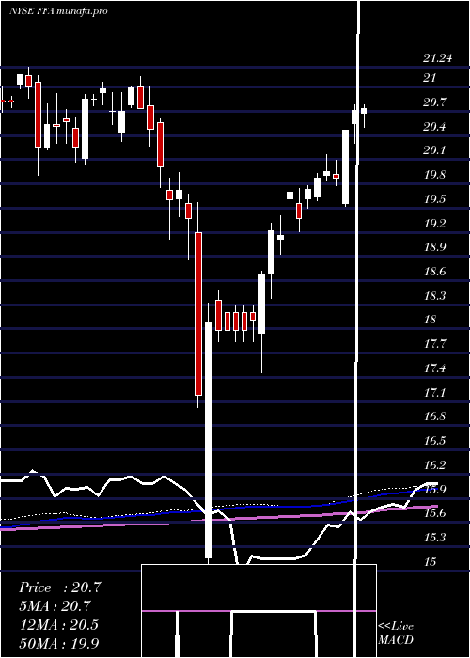Viewport: 470px width, 658px height.
Task: Click the 20.1 price axis label
Action: pyautogui.click(x=434, y=150)
